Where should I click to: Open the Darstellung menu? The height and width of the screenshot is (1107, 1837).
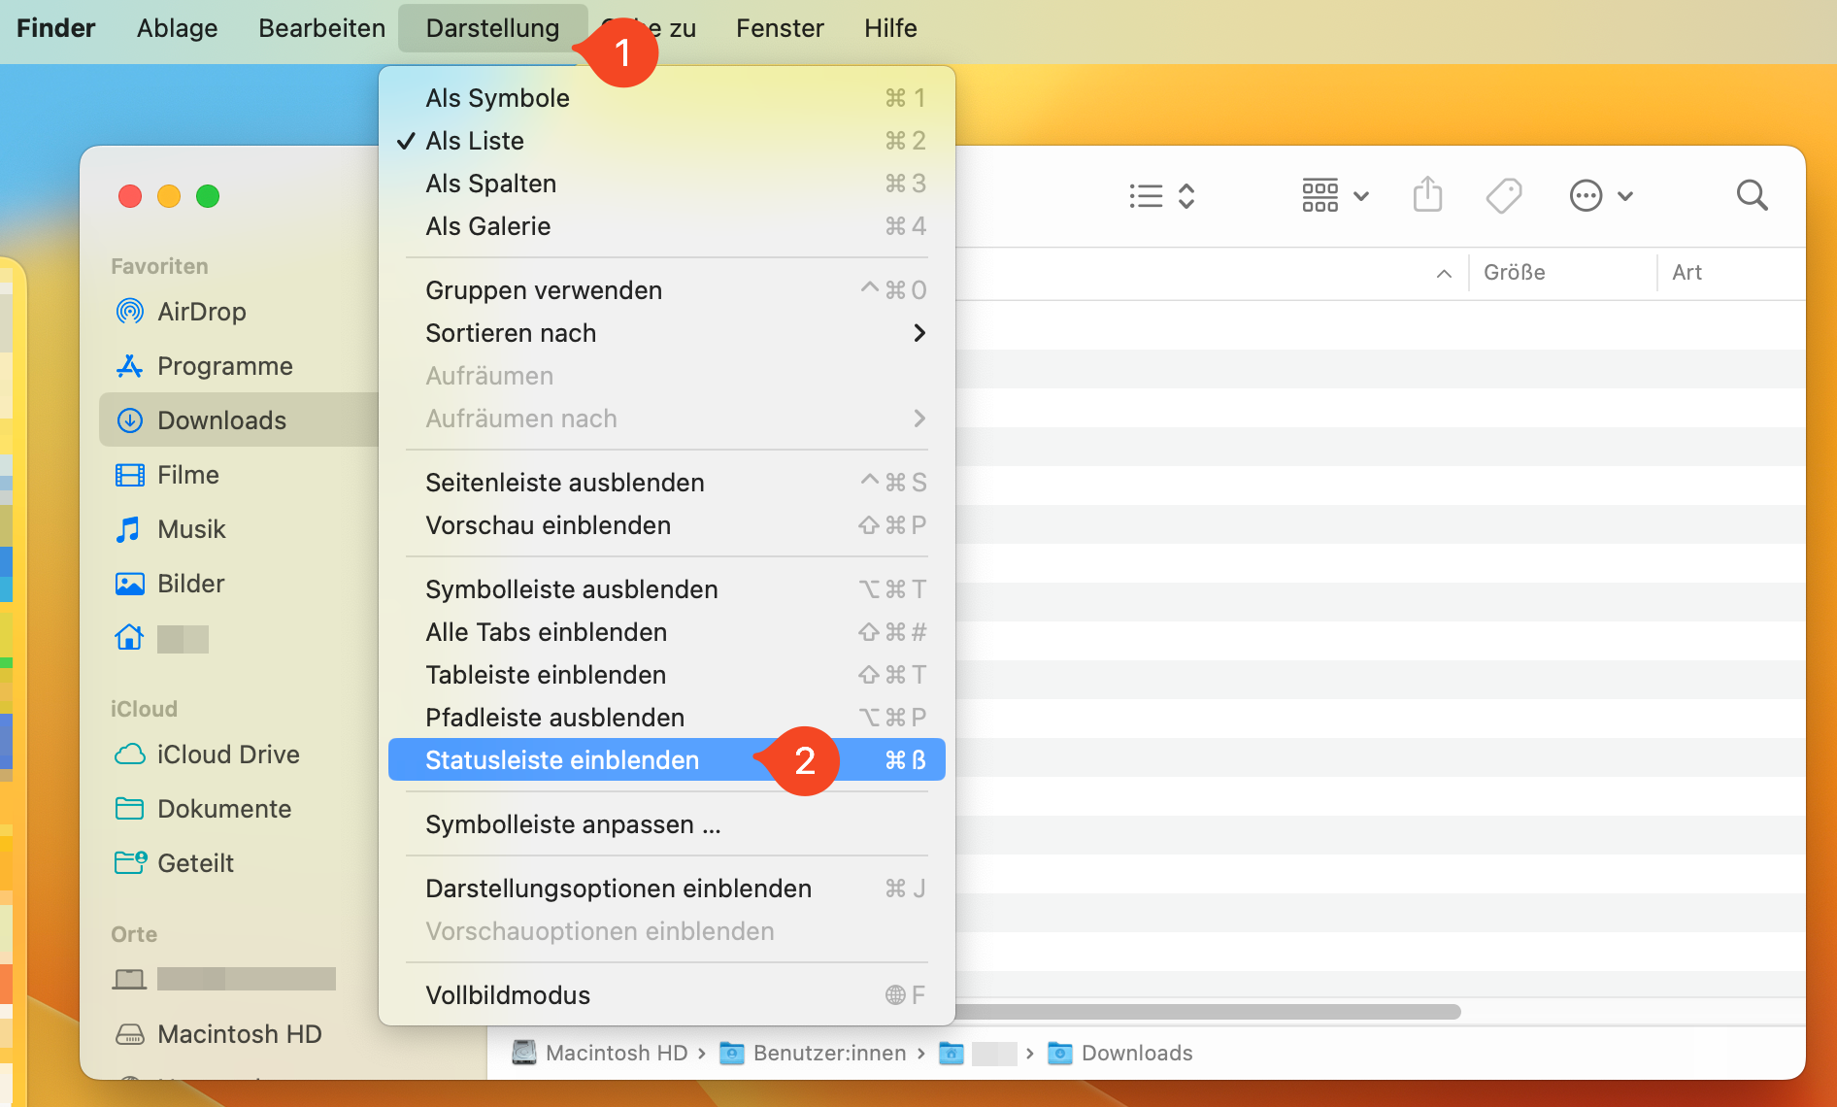pyautogui.click(x=492, y=28)
